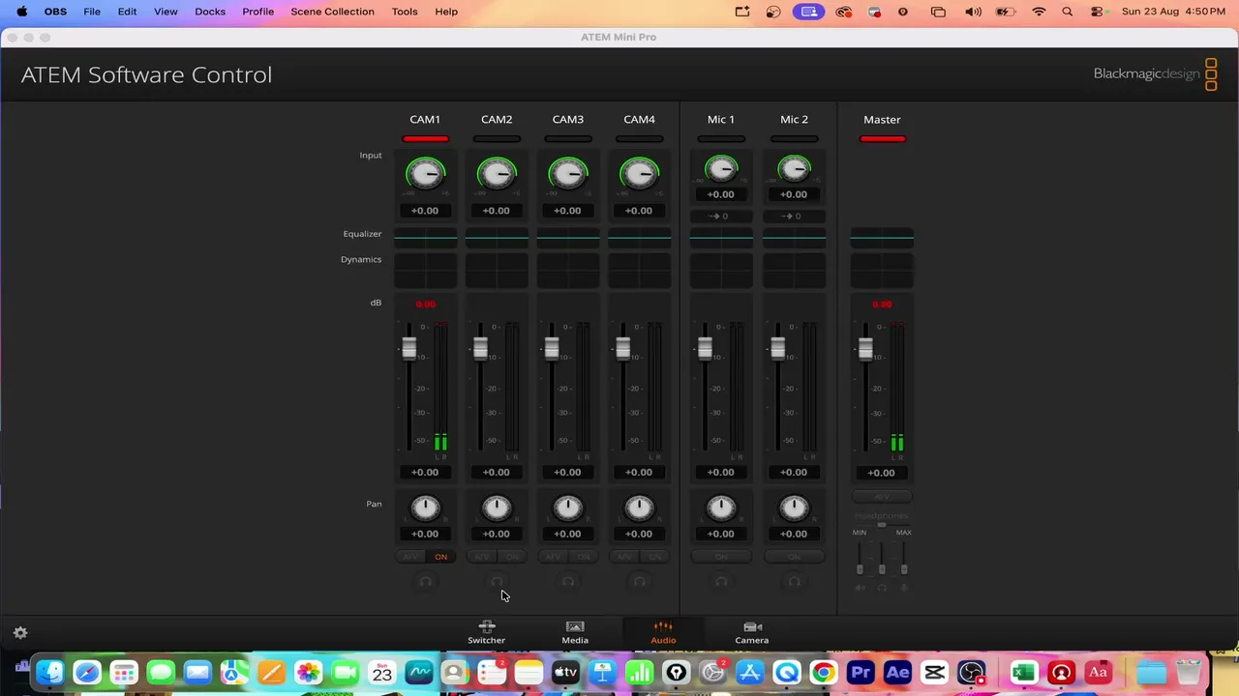The image size is (1239, 696).
Task: Click the CAM1 input gain value field
Action: pos(425,211)
